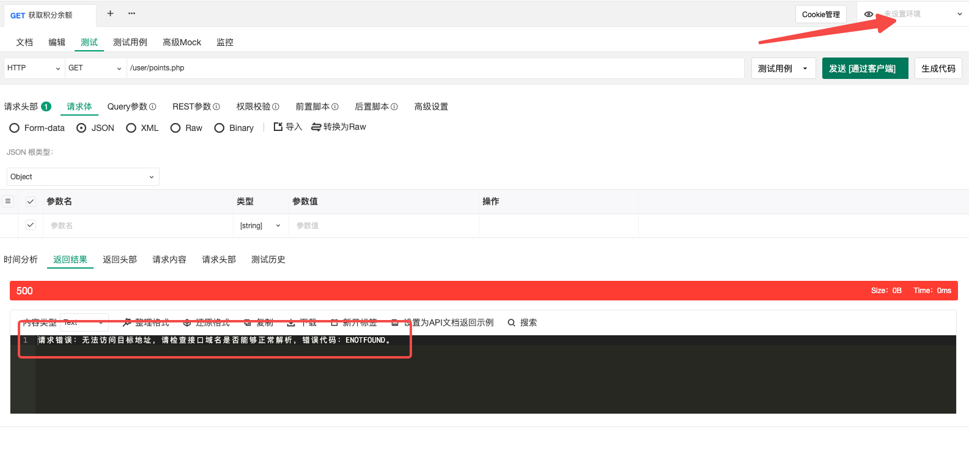Switch to the 监控 tab

225,42
